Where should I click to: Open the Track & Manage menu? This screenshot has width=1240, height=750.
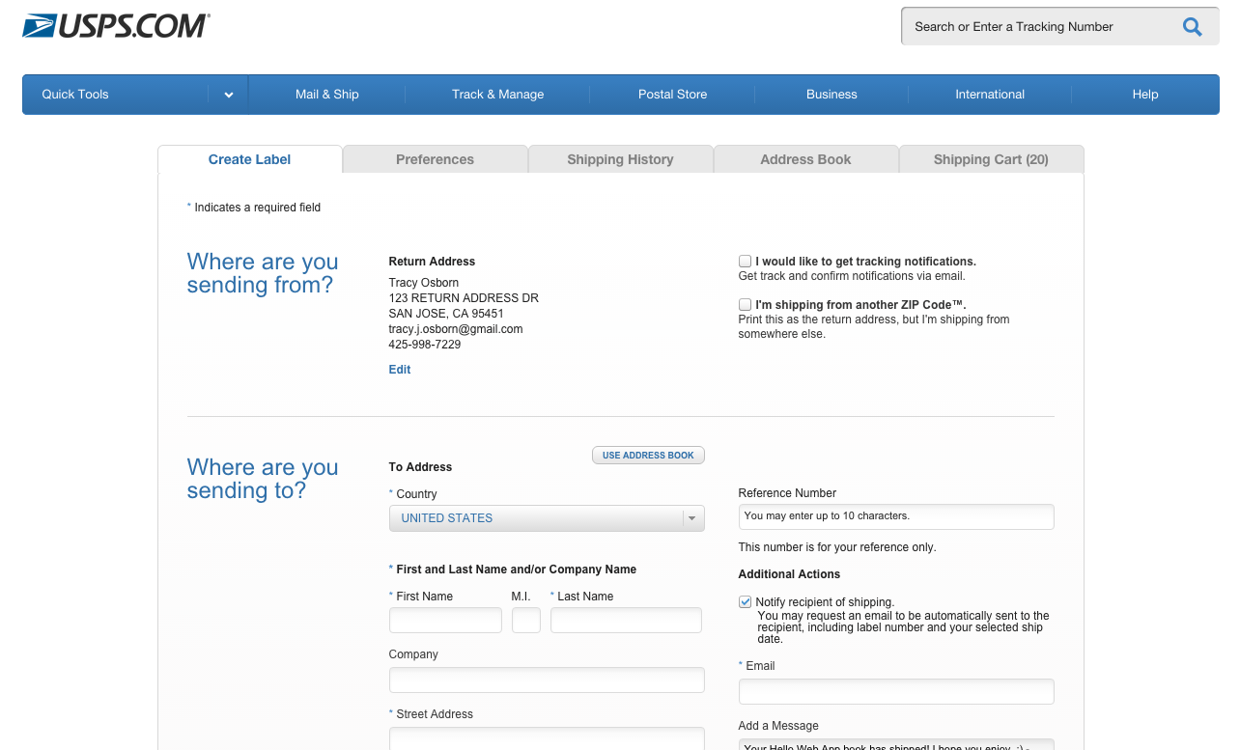tap(497, 95)
